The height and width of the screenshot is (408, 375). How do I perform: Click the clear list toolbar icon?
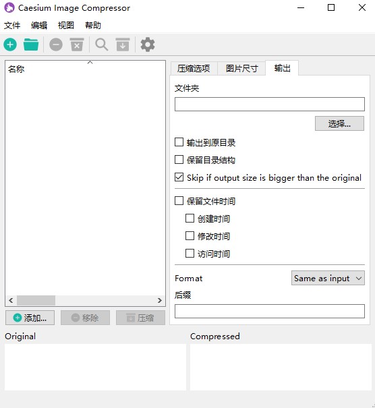point(77,45)
